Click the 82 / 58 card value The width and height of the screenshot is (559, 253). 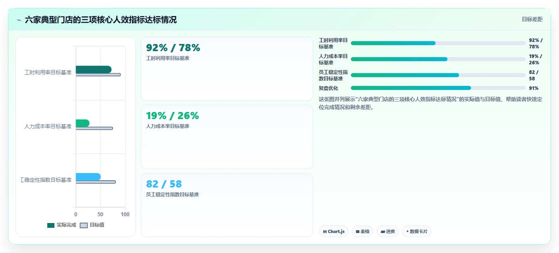click(x=164, y=184)
